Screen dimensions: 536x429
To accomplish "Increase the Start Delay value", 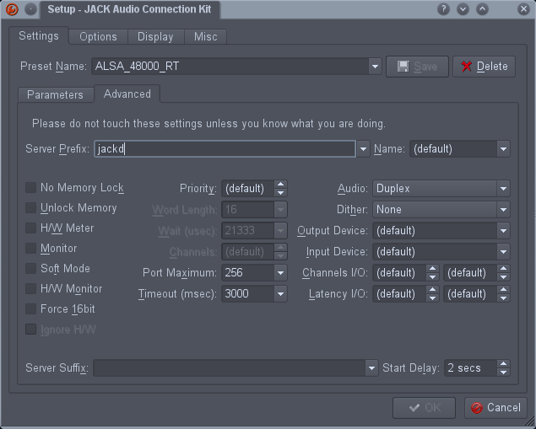I will point(503,364).
